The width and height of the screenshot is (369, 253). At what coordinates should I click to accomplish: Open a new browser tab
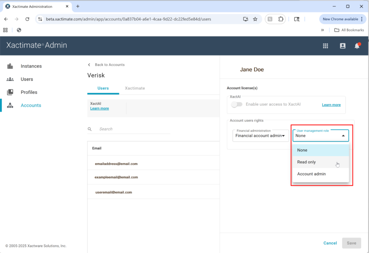pos(78,6)
